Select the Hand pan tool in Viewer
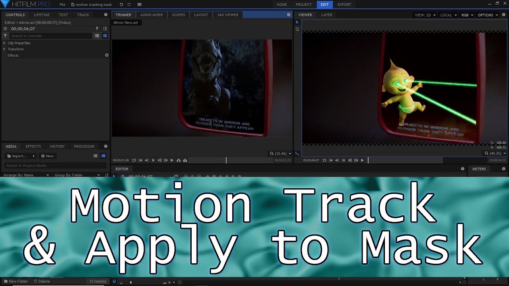The height and width of the screenshot is (286, 509). pyautogui.click(x=297, y=29)
